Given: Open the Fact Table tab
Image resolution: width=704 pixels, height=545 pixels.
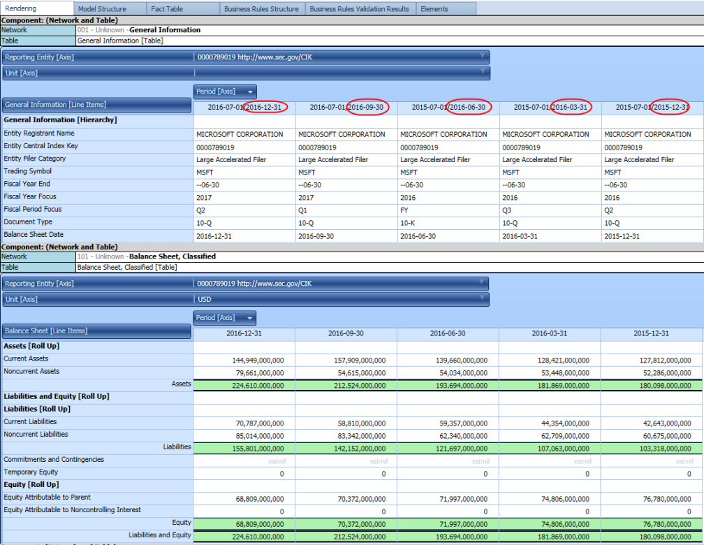Looking at the screenshot, I should click(183, 8).
